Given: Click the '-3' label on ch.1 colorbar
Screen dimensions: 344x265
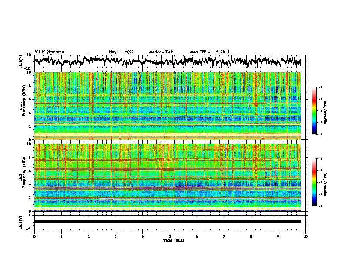Looking at the screenshot, I should 321,87.
